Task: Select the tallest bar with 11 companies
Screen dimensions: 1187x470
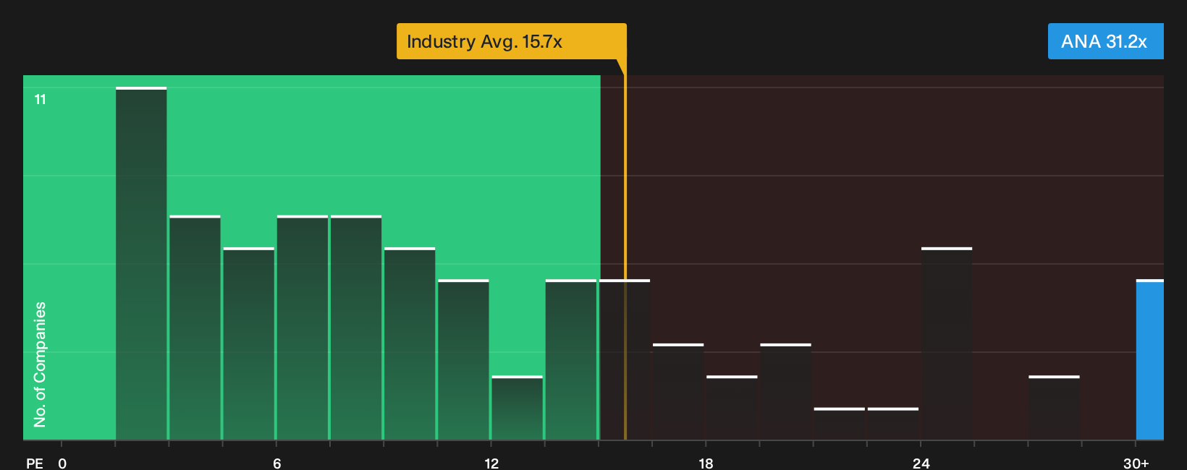Action: (141, 263)
